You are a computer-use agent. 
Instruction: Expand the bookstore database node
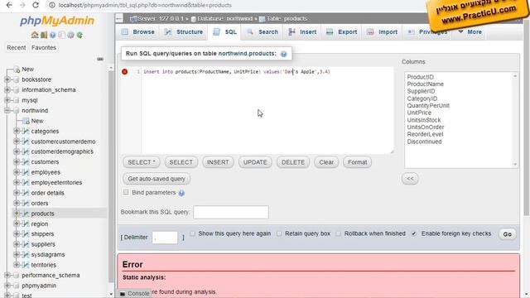7,79
